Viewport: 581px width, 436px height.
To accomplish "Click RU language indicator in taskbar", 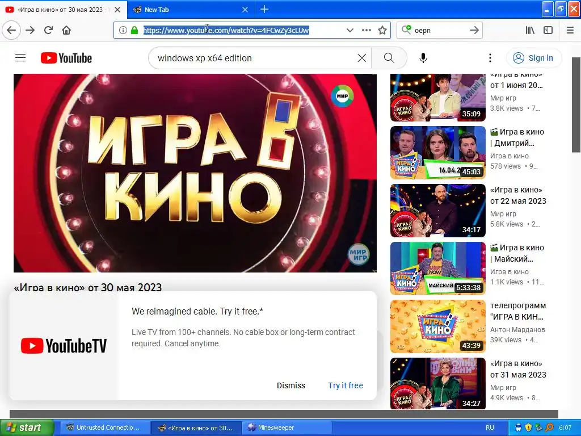I will (490, 427).
